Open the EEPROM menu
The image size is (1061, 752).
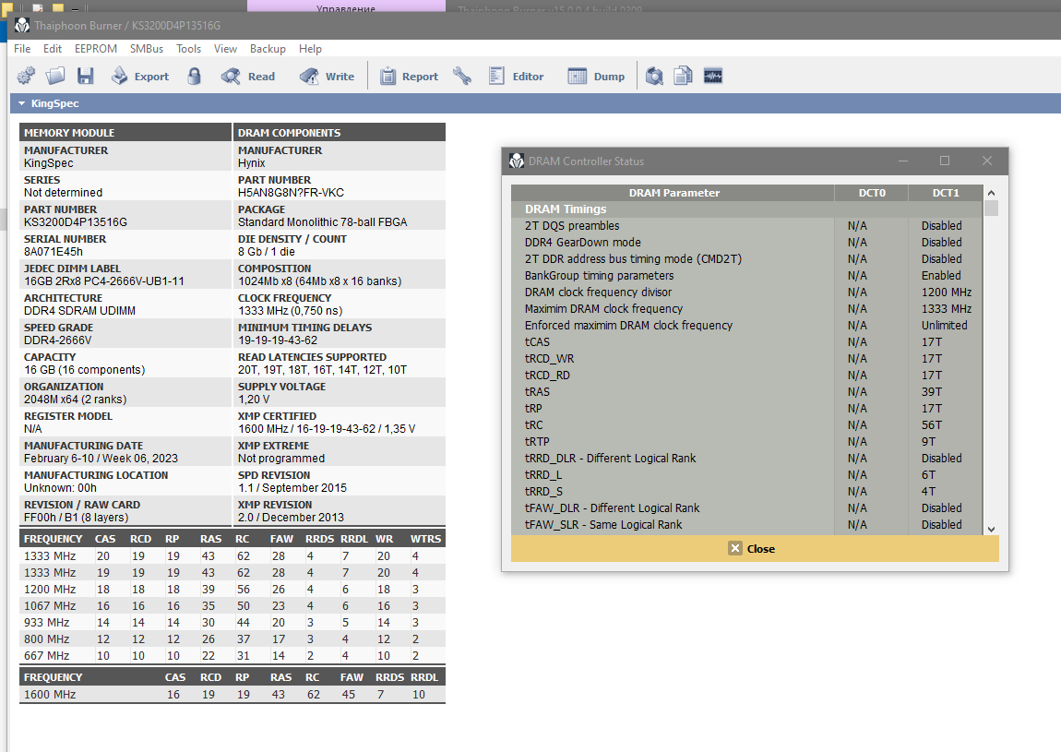pos(96,49)
